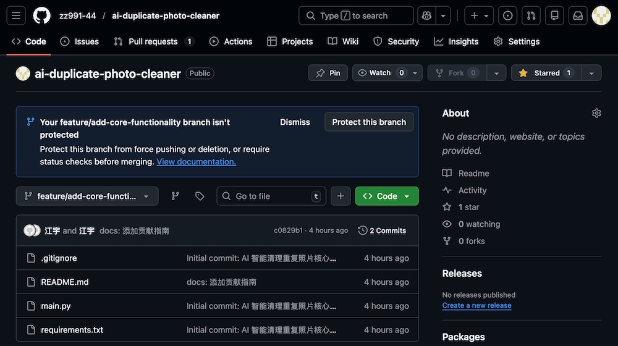
Task: Click the plus add file button
Action: pyautogui.click(x=341, y=196)
